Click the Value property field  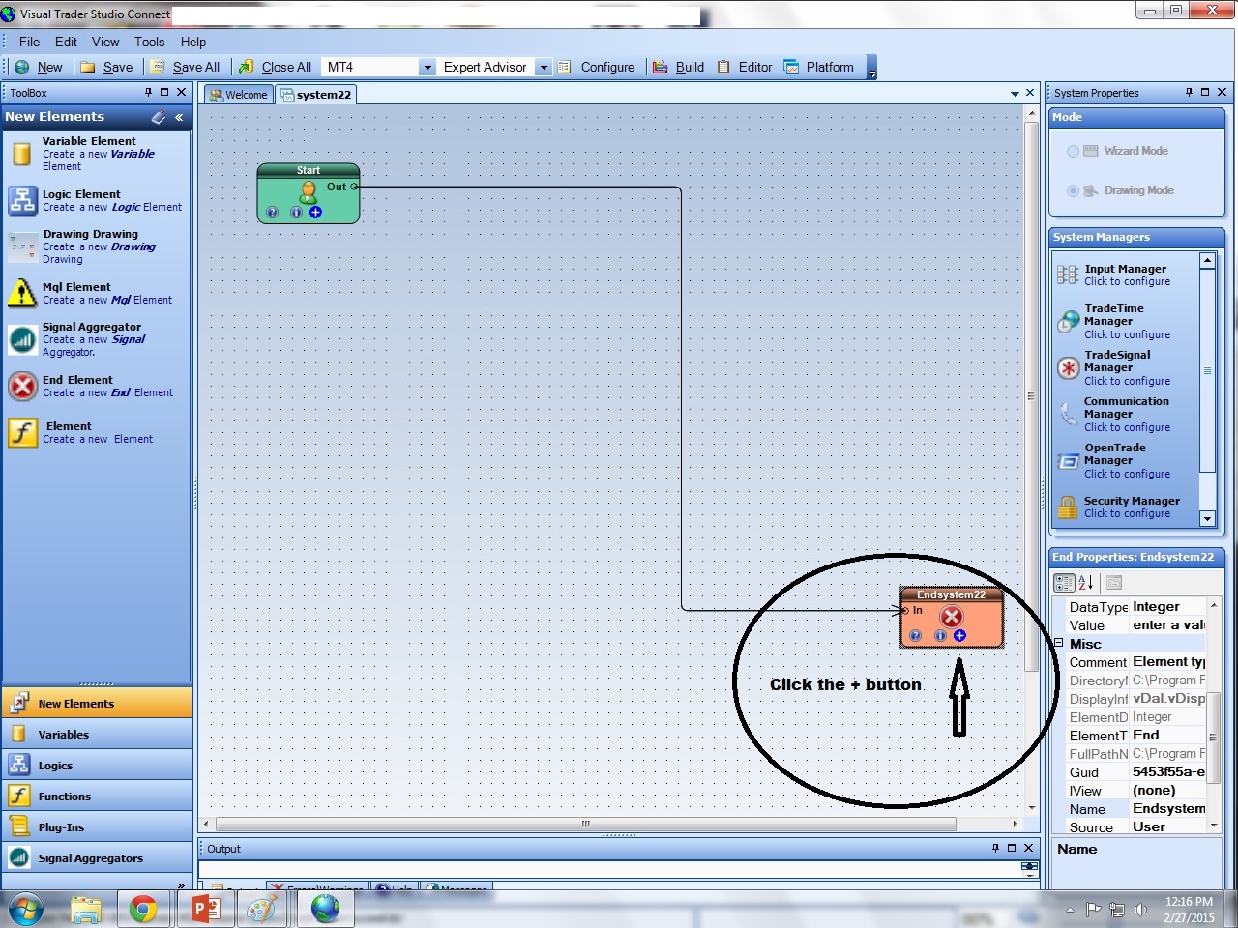point(1167,625)
